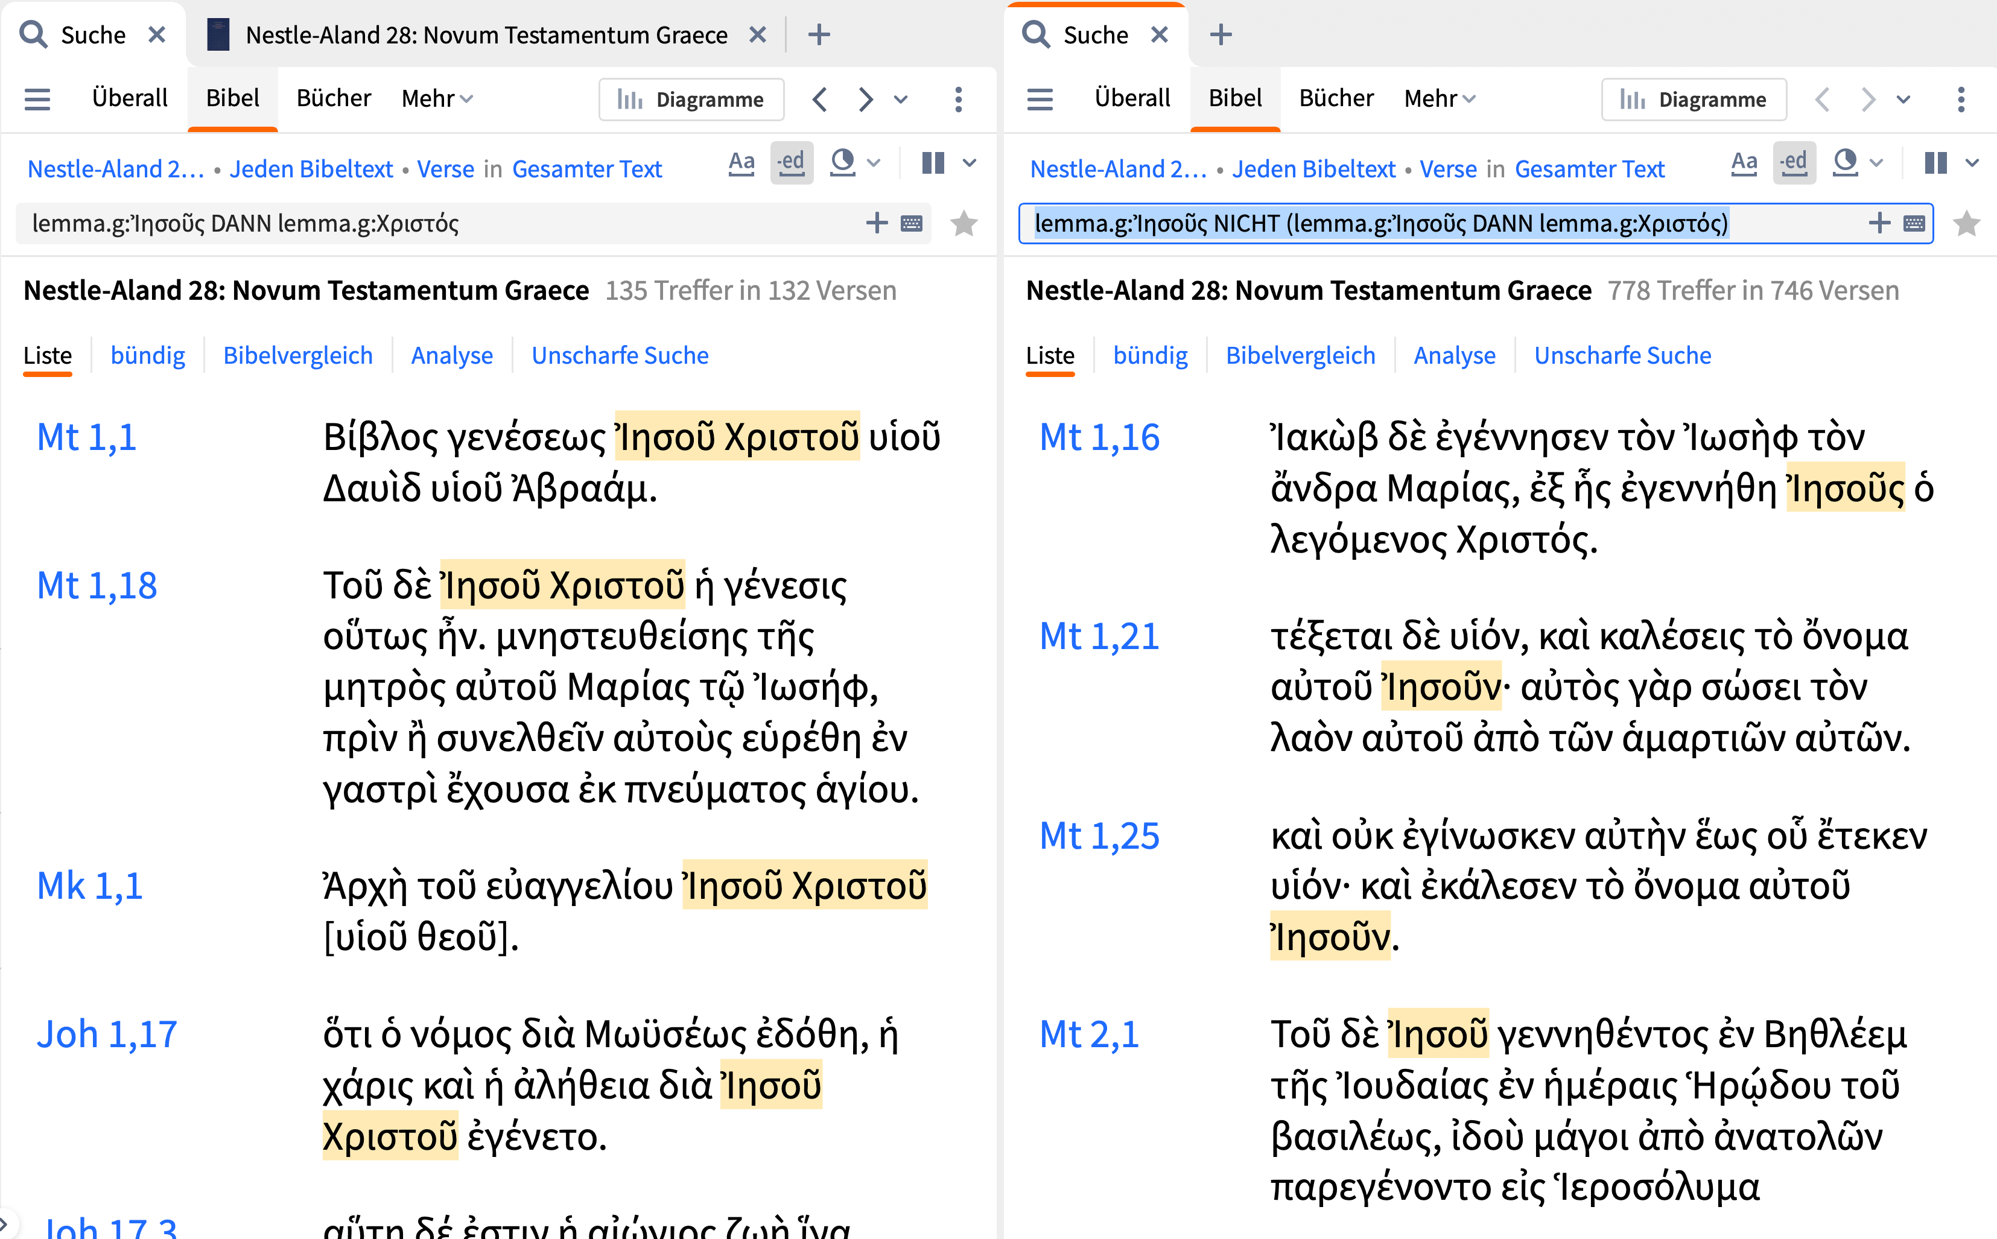Screen dimensions: 1997x1239
Task: Switch to bündig view in left results
Action: coord(147,355)
